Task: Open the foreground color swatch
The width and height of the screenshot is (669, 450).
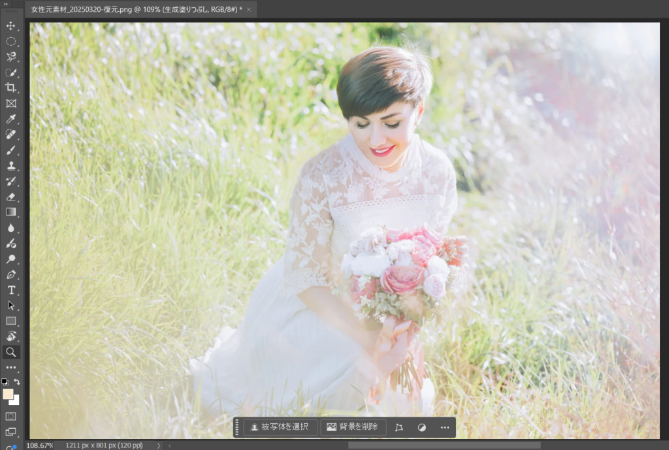Action: [x=8, y=394]
